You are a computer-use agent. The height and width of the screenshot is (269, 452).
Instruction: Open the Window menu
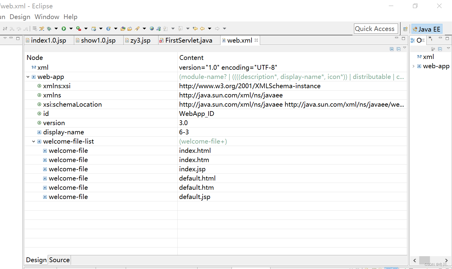47,17
